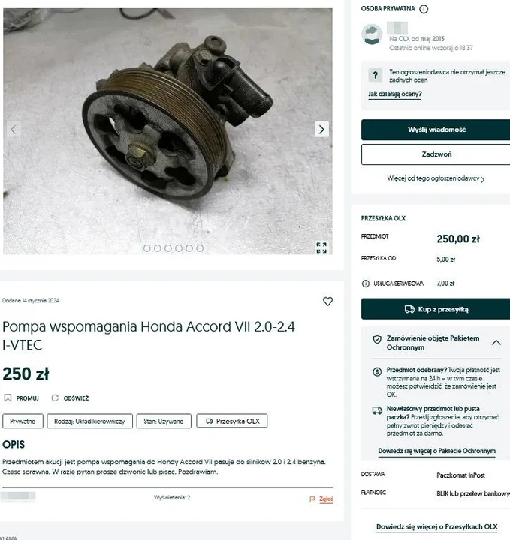Click the next photo arrow
Screen dimensions: 510x540
321,129
